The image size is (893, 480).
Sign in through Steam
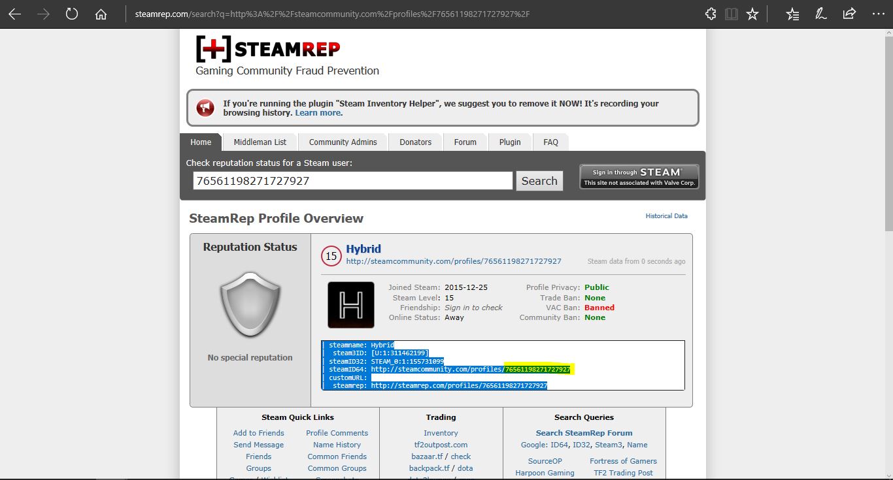[639, 177]
